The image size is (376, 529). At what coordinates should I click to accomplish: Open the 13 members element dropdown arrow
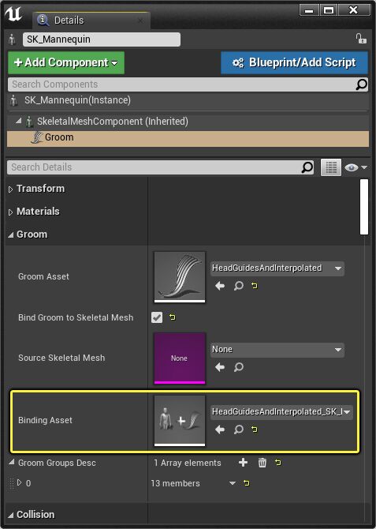pos(232,483)
